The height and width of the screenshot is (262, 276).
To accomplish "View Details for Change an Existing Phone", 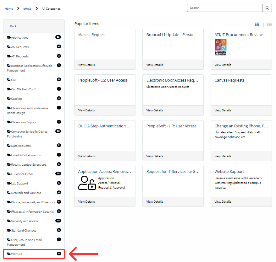I will point(223,156).
